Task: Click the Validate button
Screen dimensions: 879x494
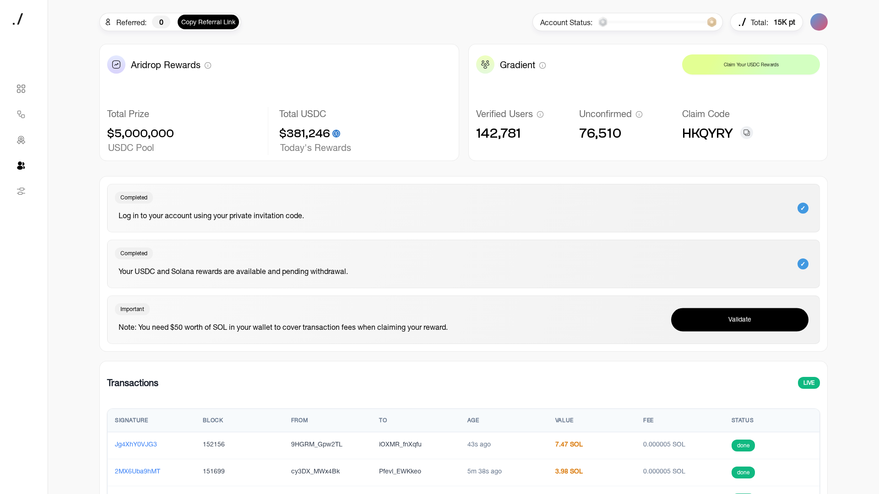Action: click(740, 319)
